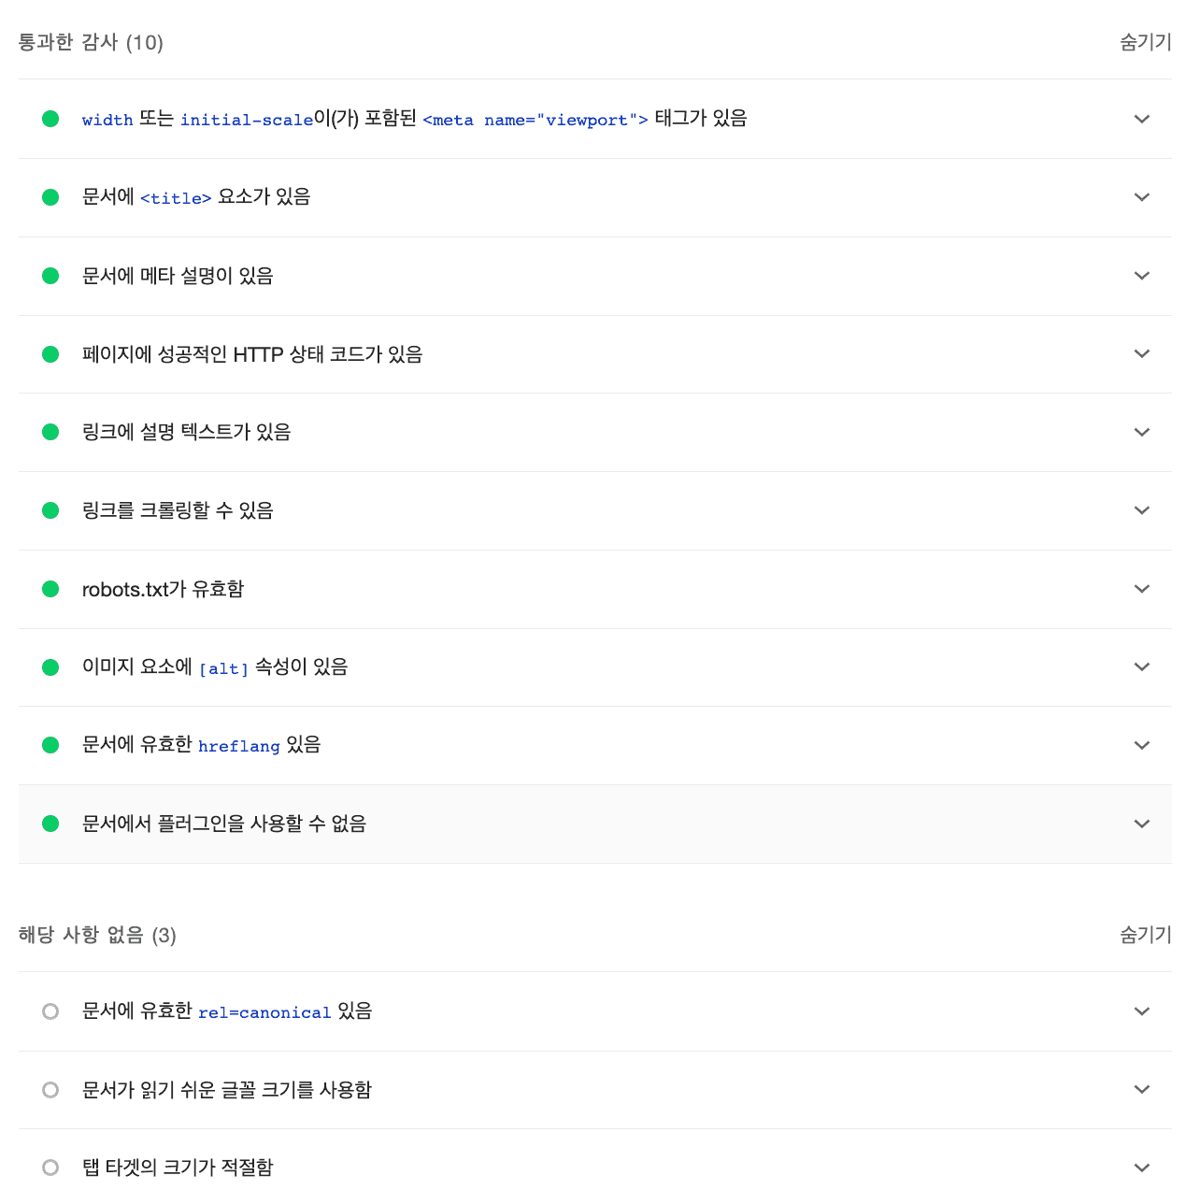Viewport: 1185px width, 1204px height.
Task: Click the green dot by the [alt] 속성 audit
Action: click(x=50, y=667)
